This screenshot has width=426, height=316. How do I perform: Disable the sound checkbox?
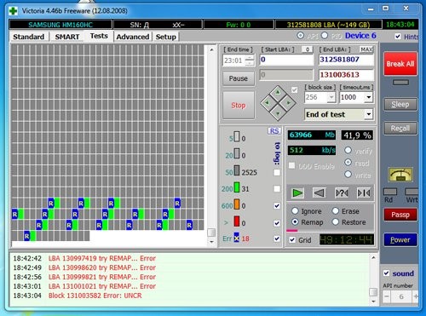(x=386, y=273)
